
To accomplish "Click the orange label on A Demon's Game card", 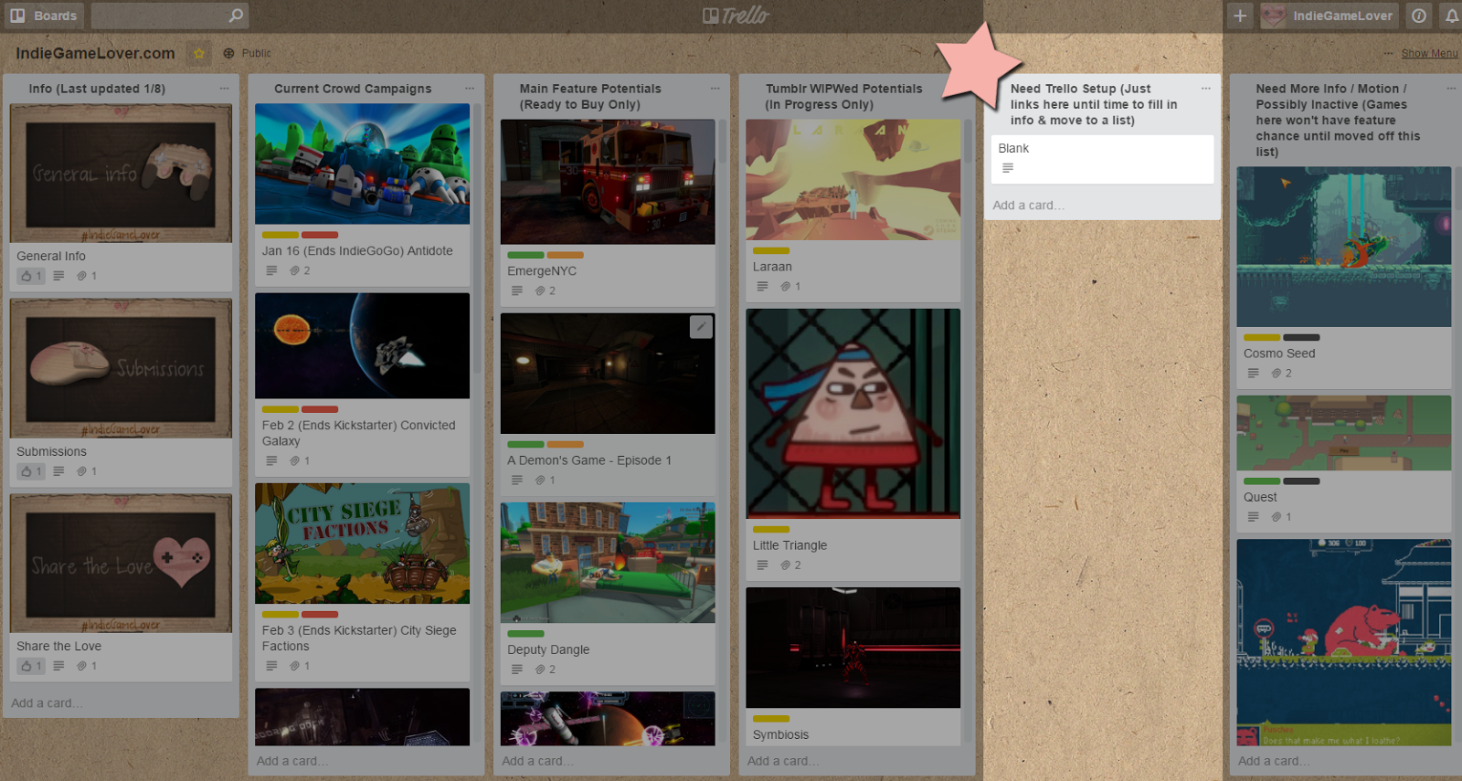I will [x=566, y=445].
